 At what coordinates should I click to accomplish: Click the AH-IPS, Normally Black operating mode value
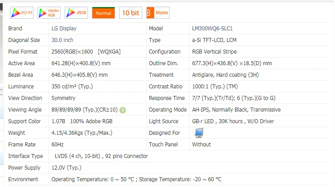pos(236,110)
